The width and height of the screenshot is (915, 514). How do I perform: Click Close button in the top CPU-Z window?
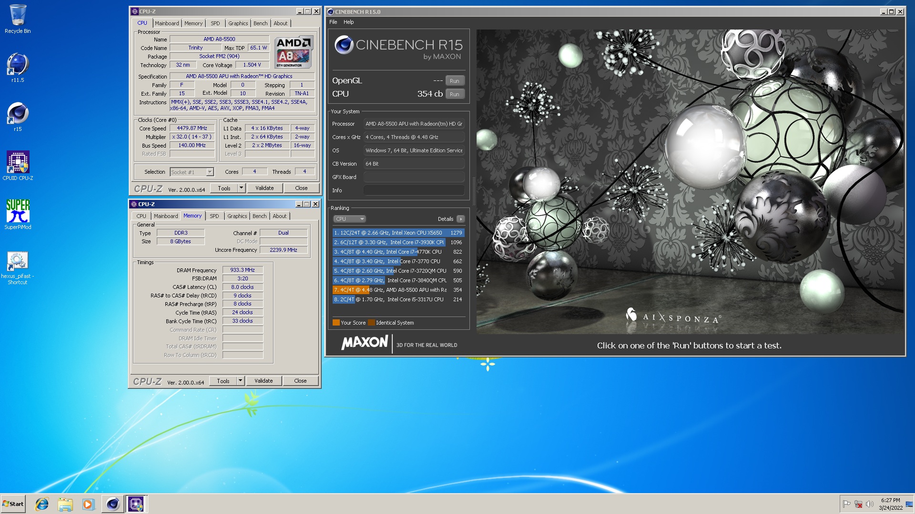pyautogui.click(x=301, y=188)
